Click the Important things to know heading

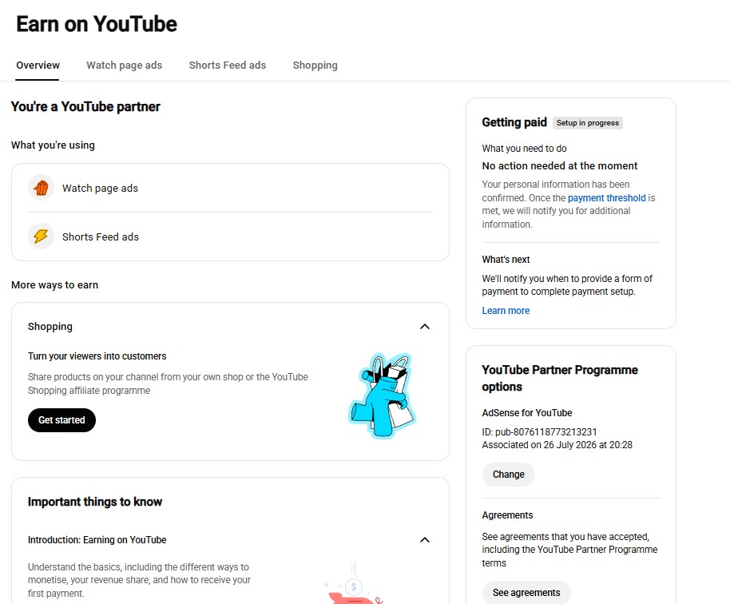point(95,502)
